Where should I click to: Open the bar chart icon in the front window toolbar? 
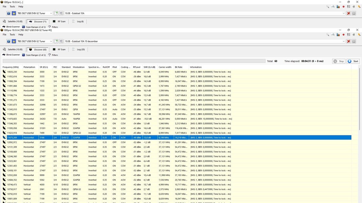(x=338, y=35)
